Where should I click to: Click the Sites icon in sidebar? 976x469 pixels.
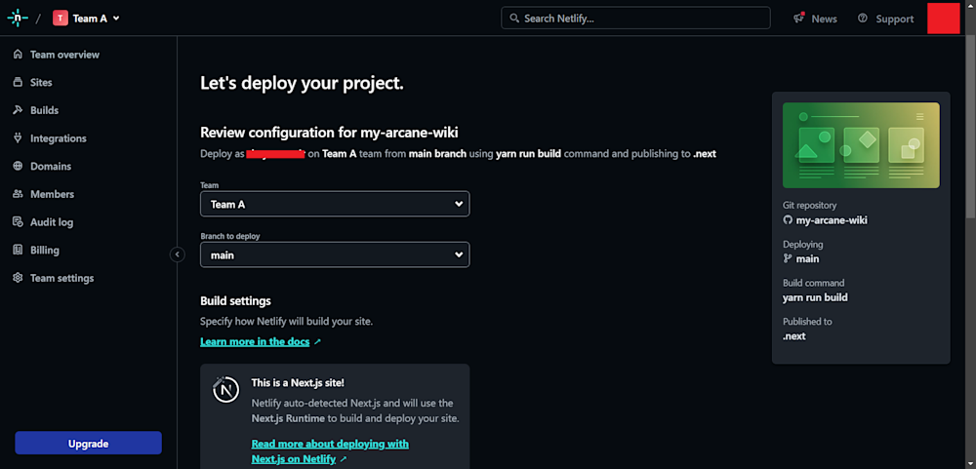tap(18, 82)
